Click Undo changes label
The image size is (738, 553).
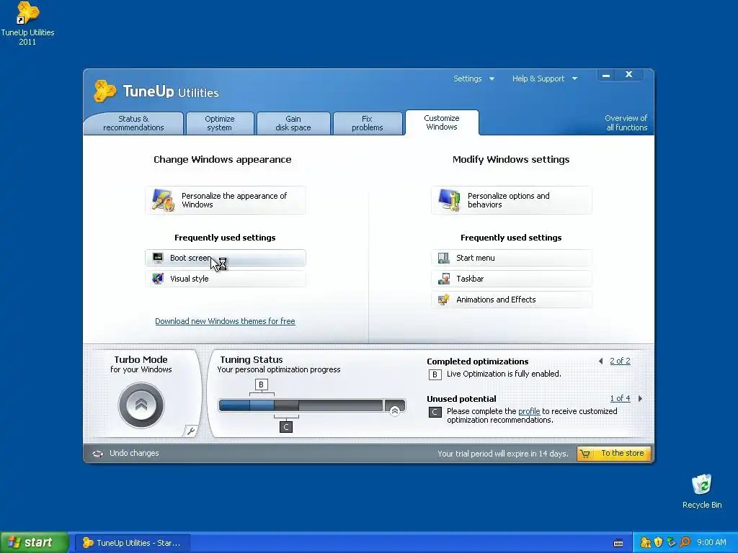coord(134,454)
